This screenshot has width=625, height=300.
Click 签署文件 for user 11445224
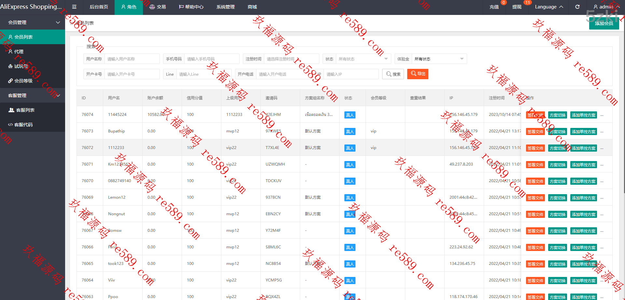535,115
